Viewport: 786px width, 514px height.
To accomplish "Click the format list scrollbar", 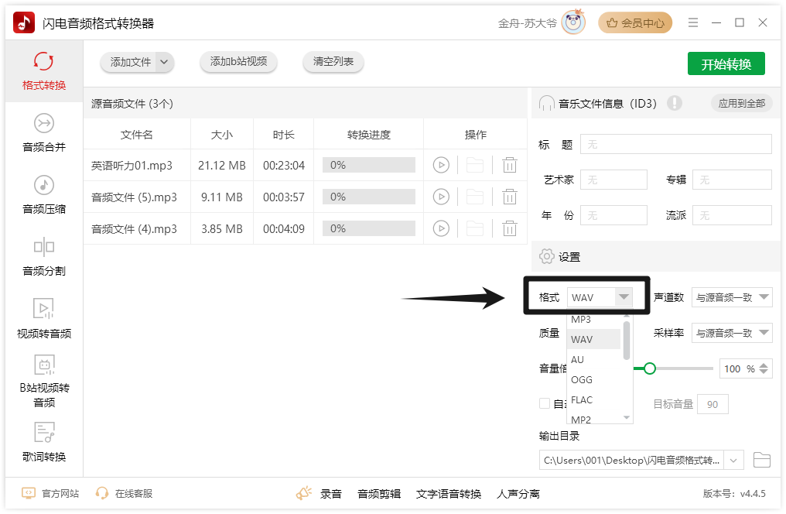I will (627, 341).
